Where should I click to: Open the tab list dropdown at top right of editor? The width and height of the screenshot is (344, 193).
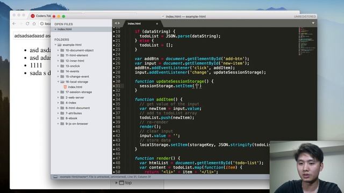tap(313, 23)
